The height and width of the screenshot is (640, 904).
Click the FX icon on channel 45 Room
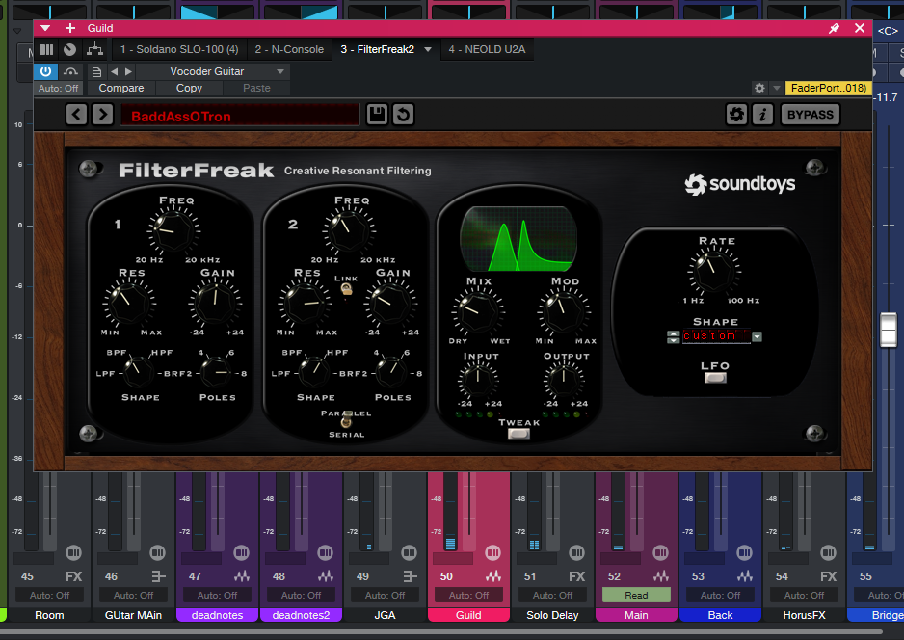pyautogui.click(x=74, y=576)
